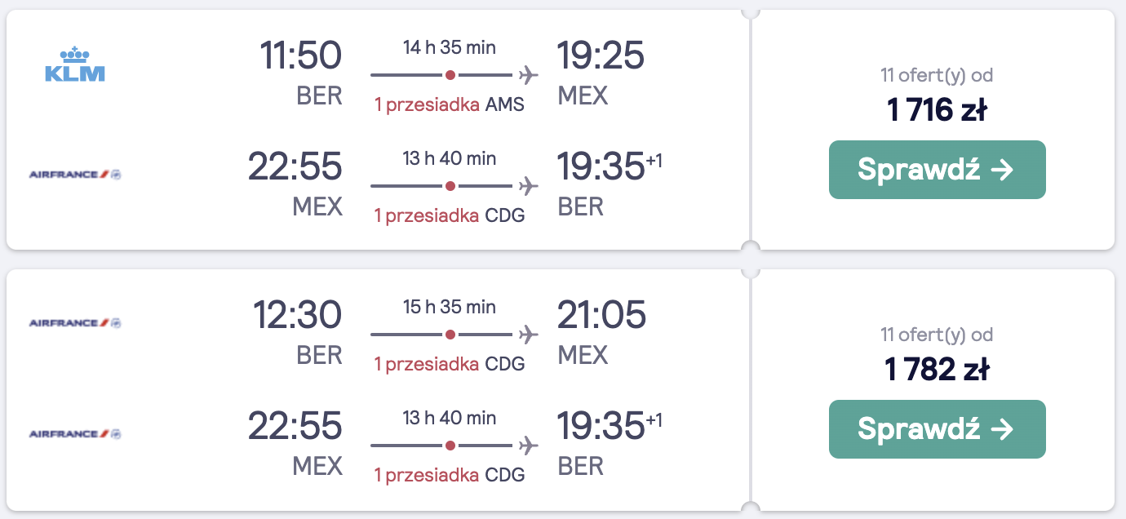Click Air France logo beside 12:30 departure
1126x519 pixels.
74,323
